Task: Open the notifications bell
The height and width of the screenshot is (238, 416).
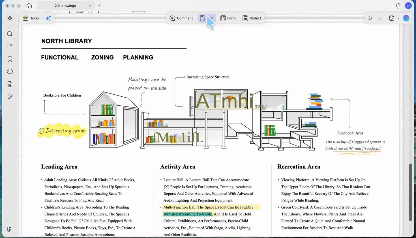Action: [398, 6]
